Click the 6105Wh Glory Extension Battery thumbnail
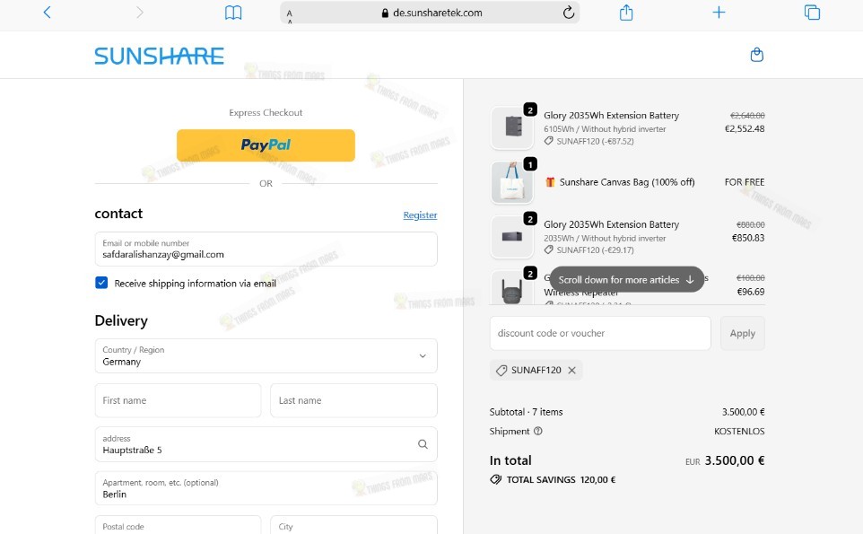This screenshot has width=863, height=534. [512, 127]
